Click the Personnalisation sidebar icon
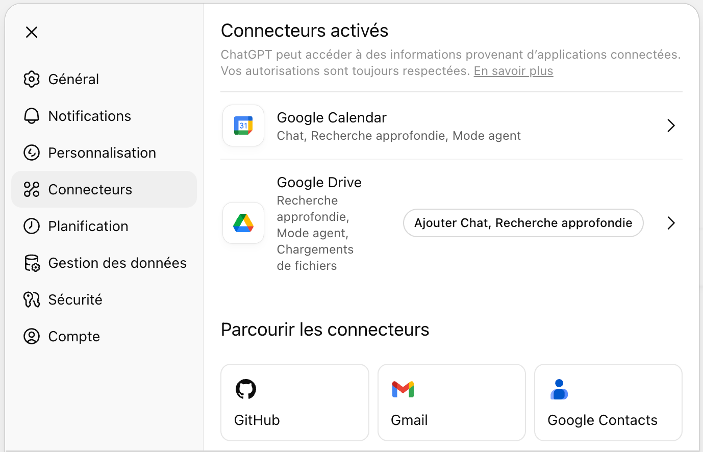Image resolution: width=703 pixels, height=452 pixels. (x=32, y=153)
